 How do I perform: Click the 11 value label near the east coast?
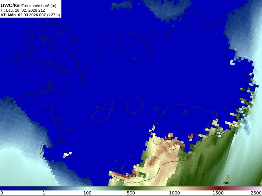click(241, 114)
